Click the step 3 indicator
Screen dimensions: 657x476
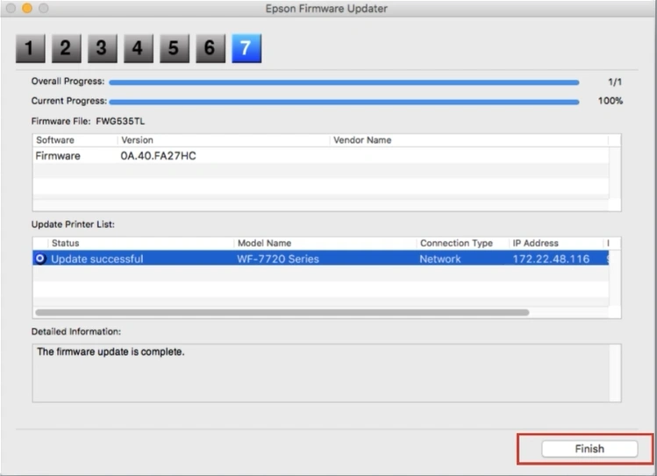coord(102,48)
